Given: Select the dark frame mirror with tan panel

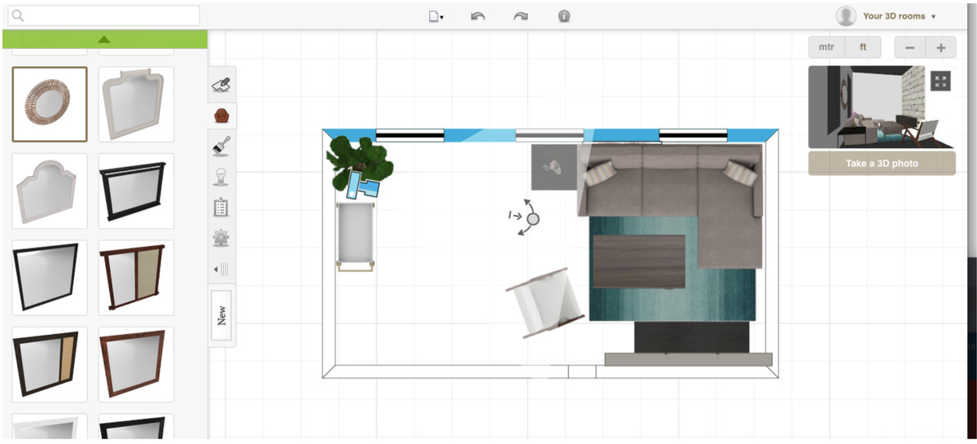Looking at the screenshot, I should [50, 364].
